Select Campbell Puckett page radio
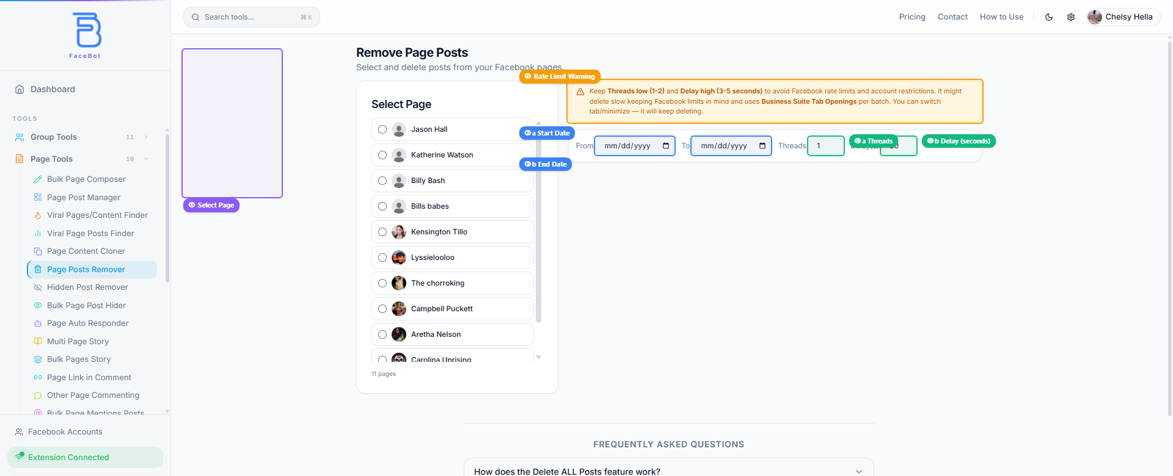Viewport: 1173px width, 476px height. coord(382,309)
